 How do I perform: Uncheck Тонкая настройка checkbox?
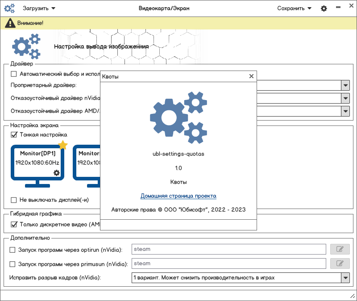[x=14, y=135]
